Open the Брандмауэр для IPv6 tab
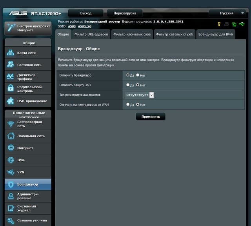The image size is (251, 226). point(215,34)
